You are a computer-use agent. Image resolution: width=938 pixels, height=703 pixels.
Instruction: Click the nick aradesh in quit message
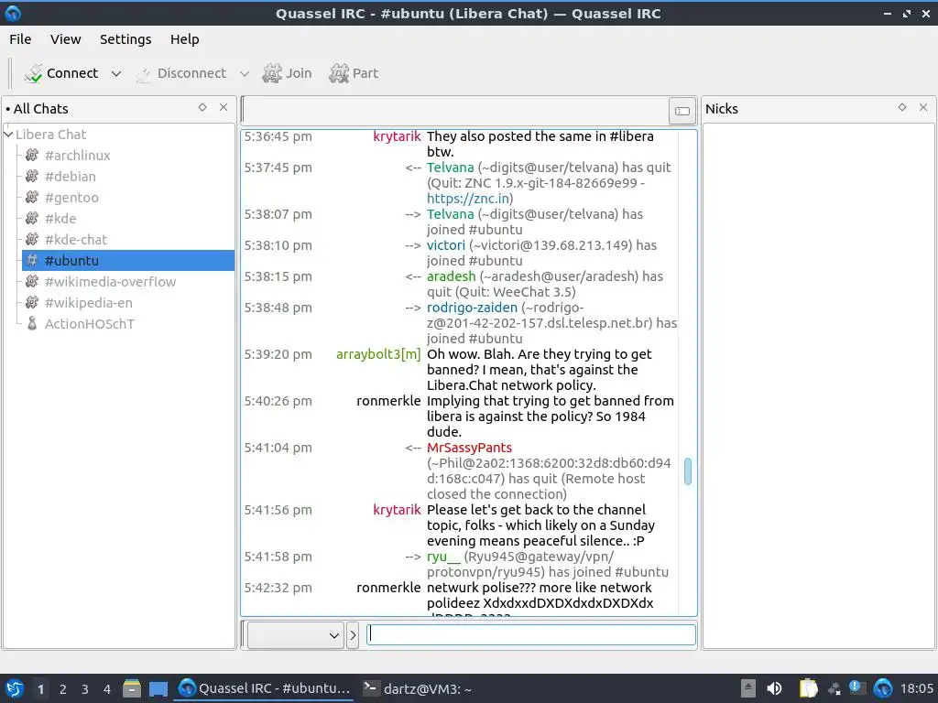(451, 276)
